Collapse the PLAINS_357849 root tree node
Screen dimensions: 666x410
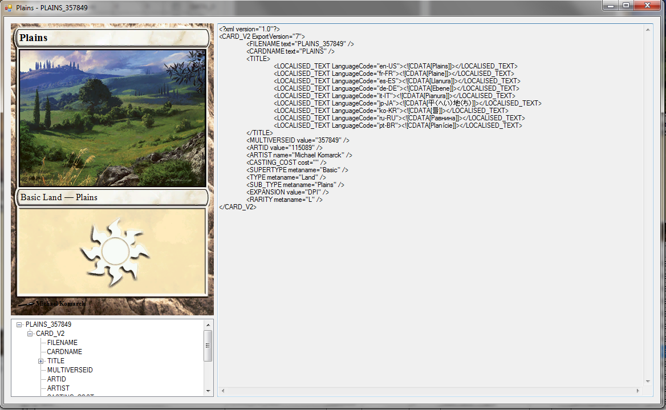pos(19,324)
